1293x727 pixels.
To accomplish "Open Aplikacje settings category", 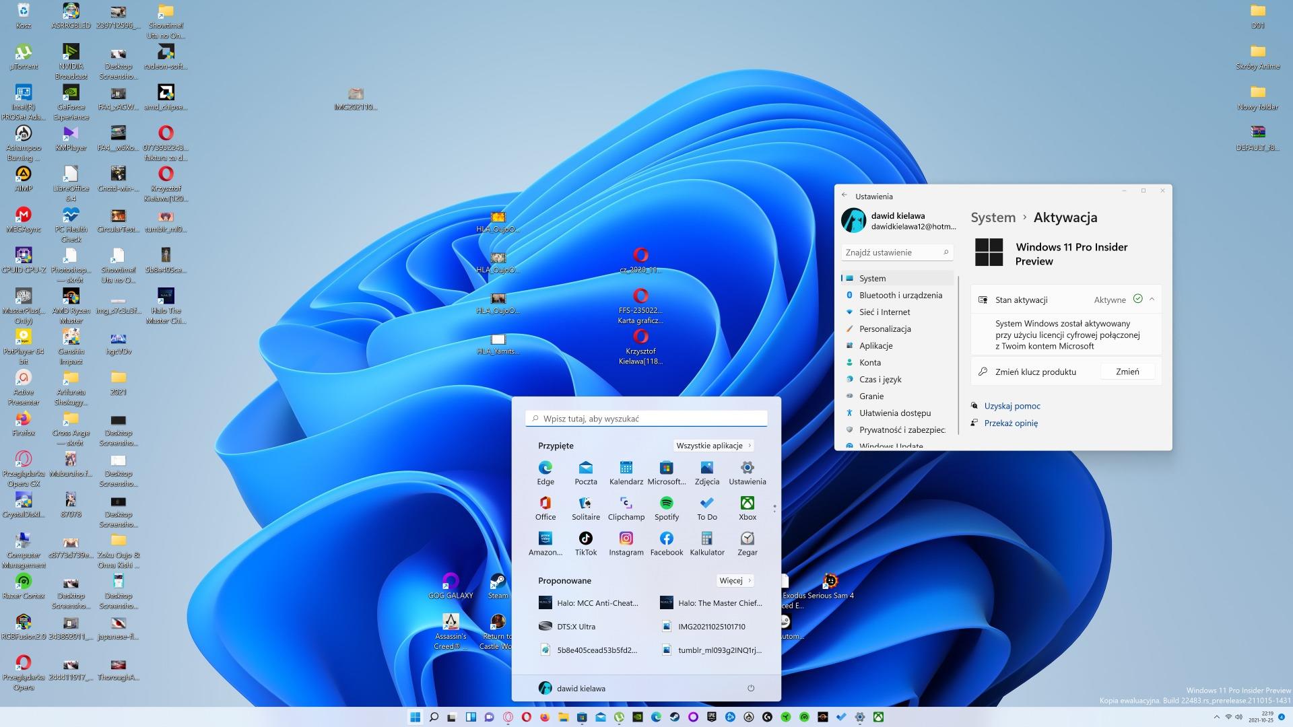I will tap(897, 345).
